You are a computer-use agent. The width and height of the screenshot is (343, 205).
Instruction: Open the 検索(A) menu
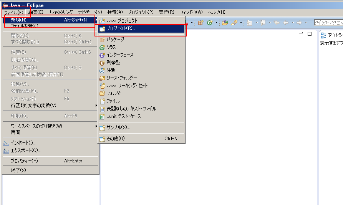click(115, 12)
